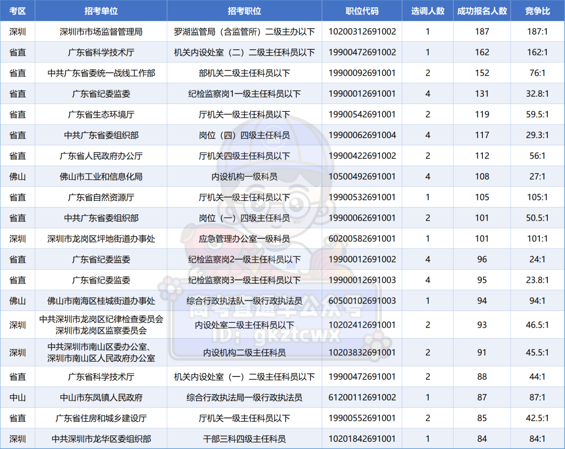Click the 考区 column header

click(17, 11)
